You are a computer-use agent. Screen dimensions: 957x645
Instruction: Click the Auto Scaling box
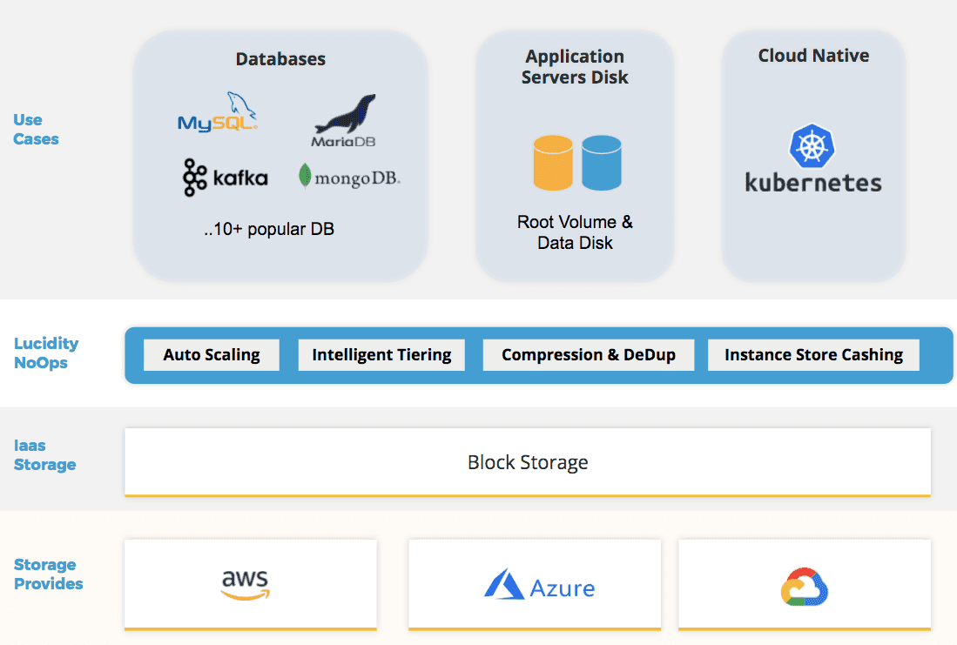pyautogui.click(x=212, y=355)
